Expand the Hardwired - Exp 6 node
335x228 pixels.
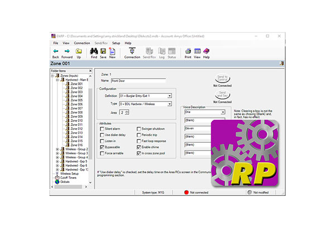pos(58,166)
